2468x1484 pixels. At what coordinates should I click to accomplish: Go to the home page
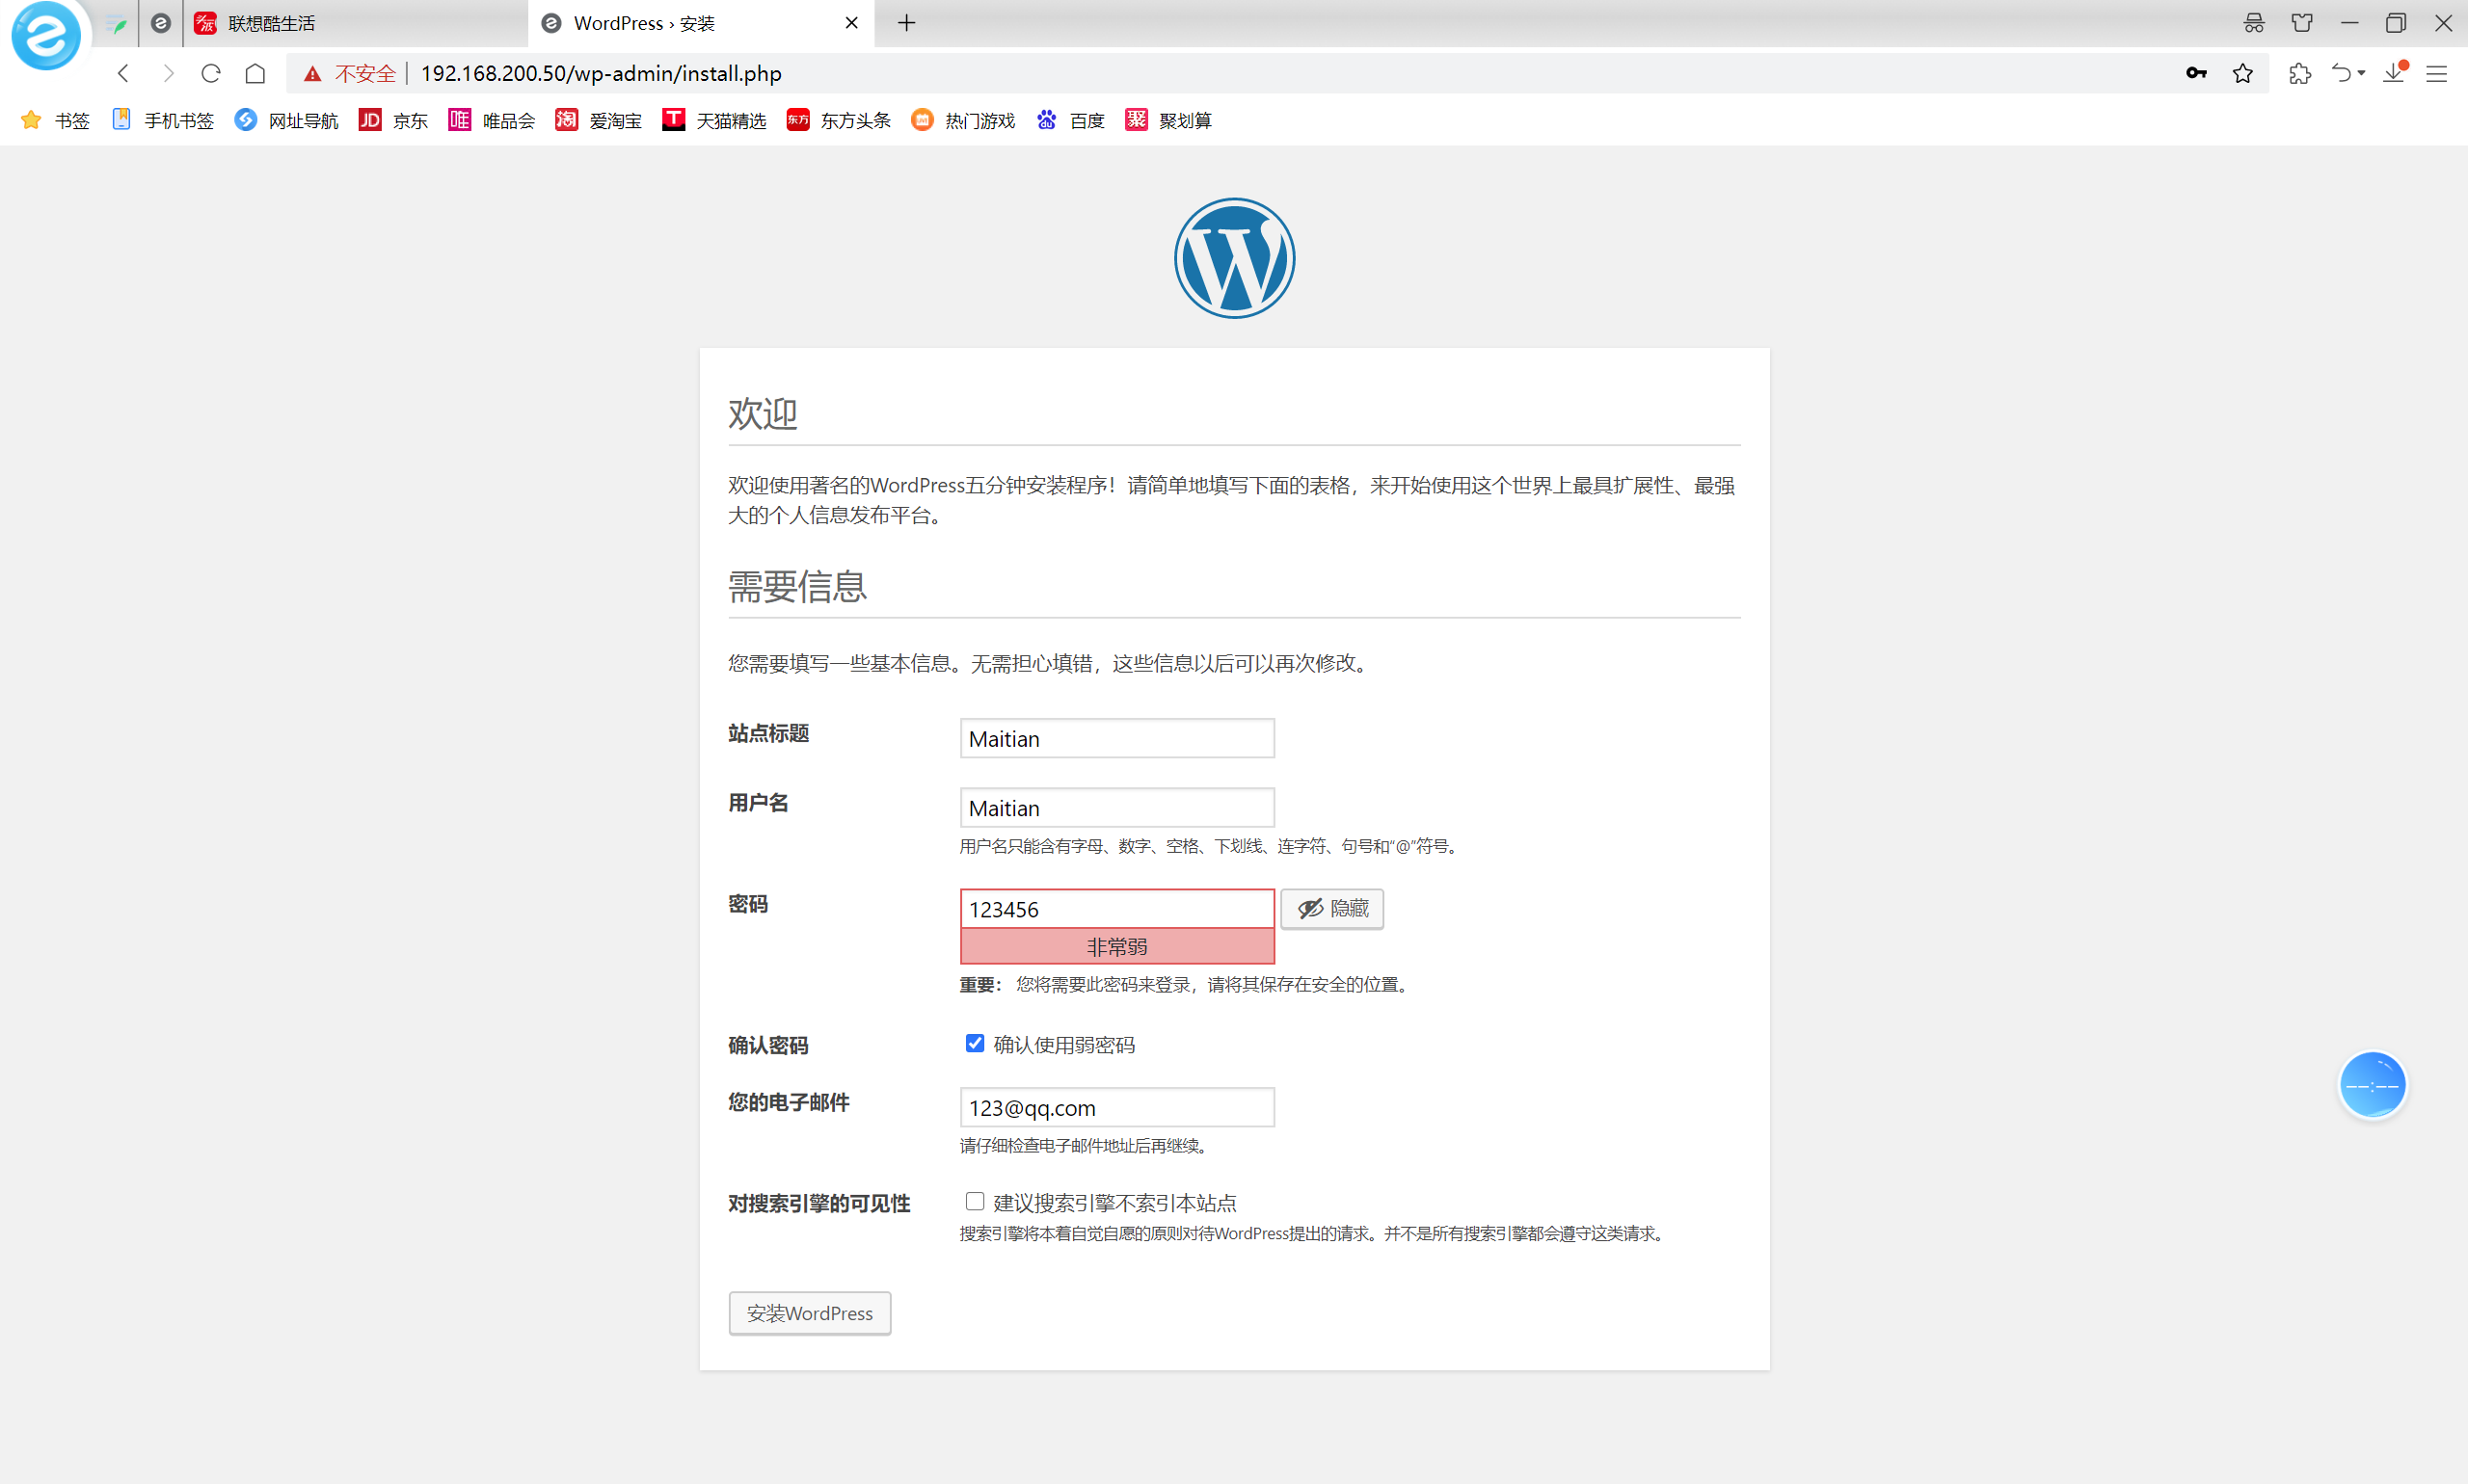[255, 73]
